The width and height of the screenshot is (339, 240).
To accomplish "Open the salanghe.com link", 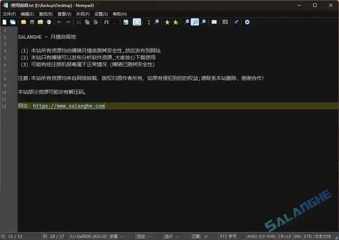I will (68, 106).
